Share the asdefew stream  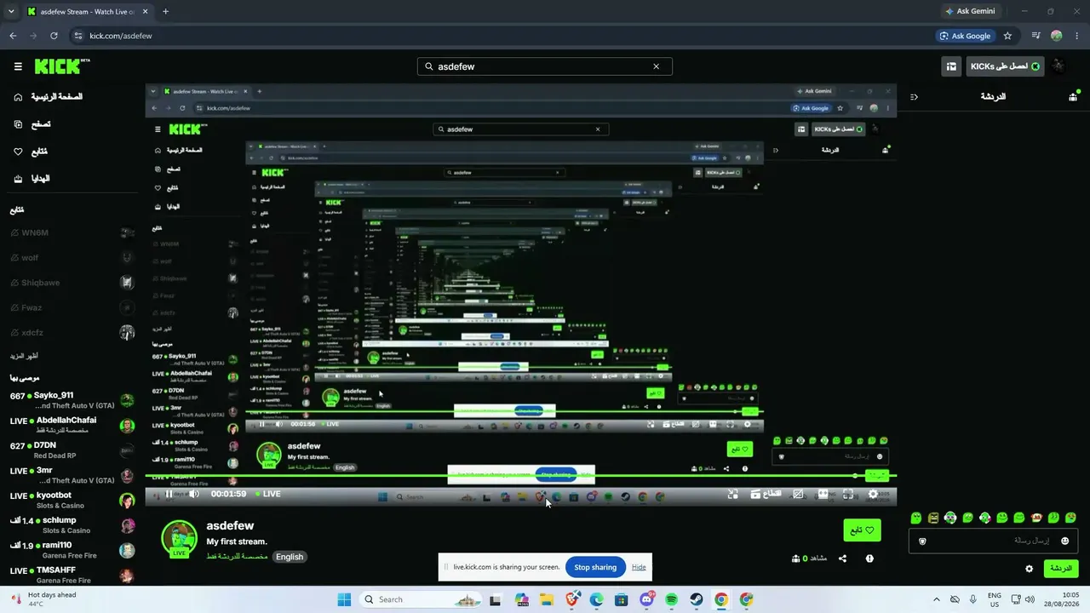coord(842,559)
